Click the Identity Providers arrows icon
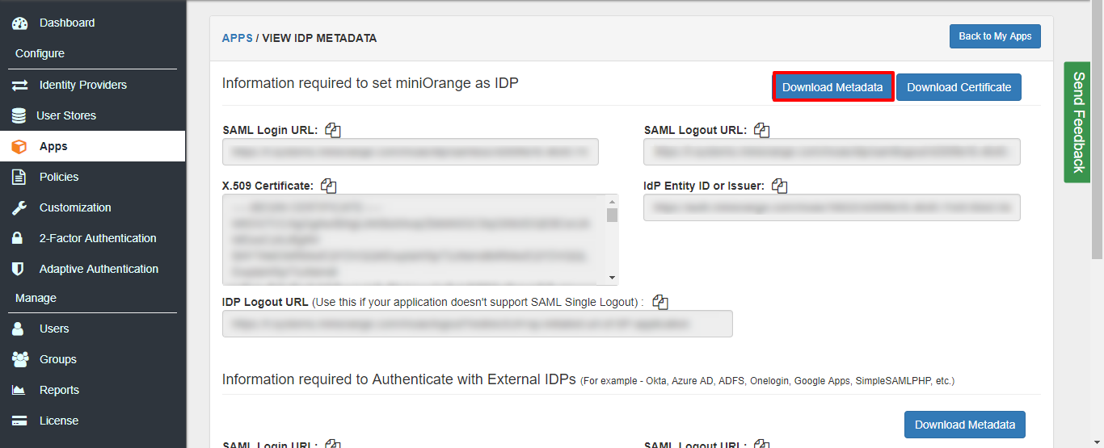This screenshot has width=1104, height=448. click(19, 85)
